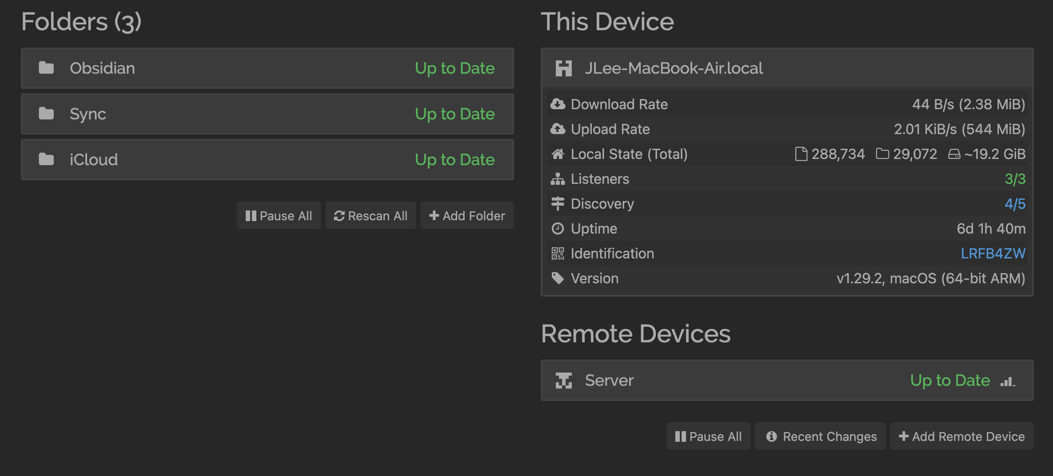Viewport: 1053px width, 476px height.
Task: Open the LRFB4ZW device ID link
Action: click(993, 254)
